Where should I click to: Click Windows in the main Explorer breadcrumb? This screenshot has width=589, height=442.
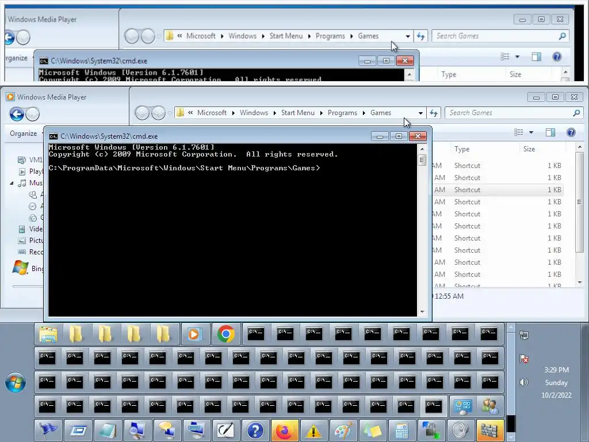coord(254,113)
